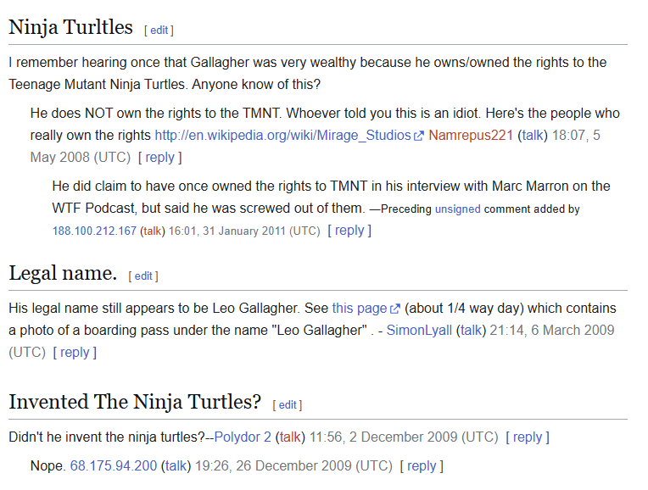Open the Mirage_Studios Wikipedia link
Screen dimensions: 648x490
click(282, 135)
